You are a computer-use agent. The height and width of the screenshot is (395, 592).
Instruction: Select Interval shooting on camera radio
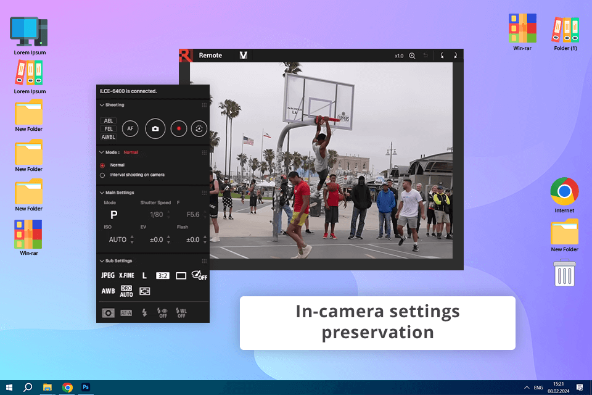pyautogui.click(x=102, y=175)
